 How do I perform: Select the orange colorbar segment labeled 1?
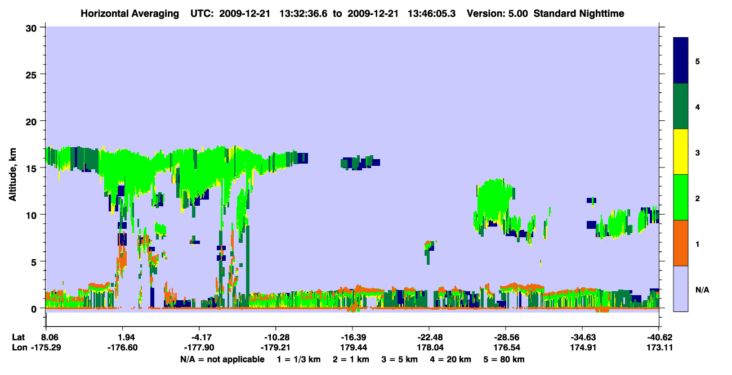point(681,243)
